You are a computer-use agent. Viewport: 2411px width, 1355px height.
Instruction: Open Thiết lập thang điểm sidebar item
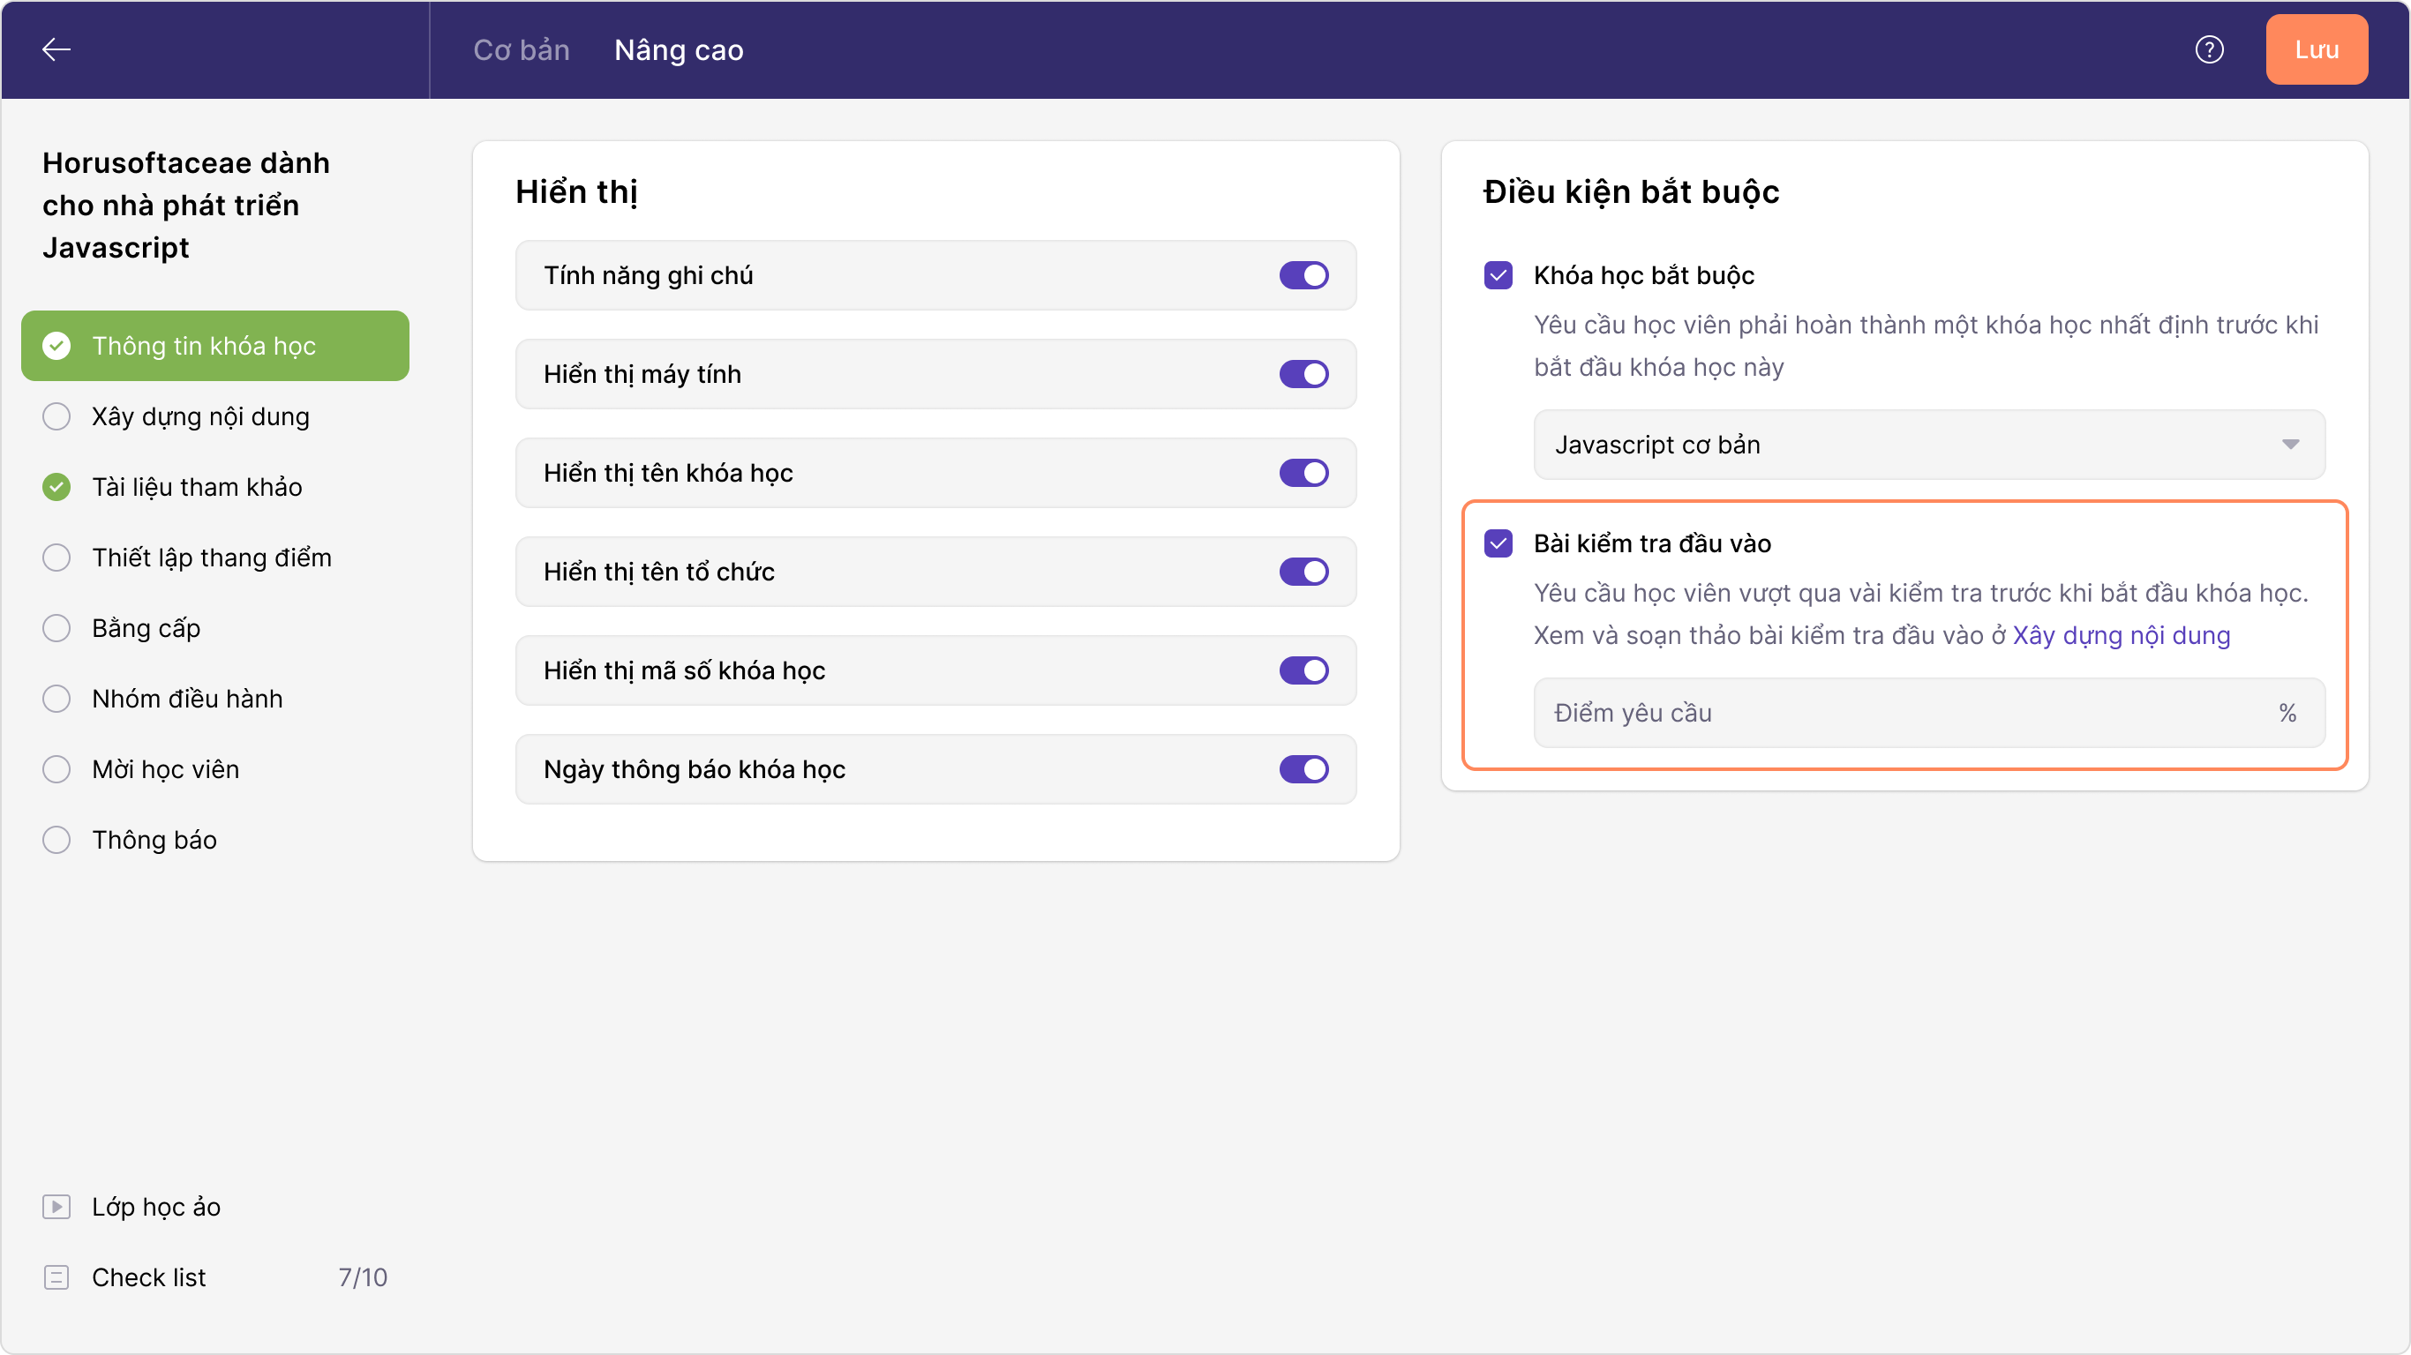click(x=212, y=558)
